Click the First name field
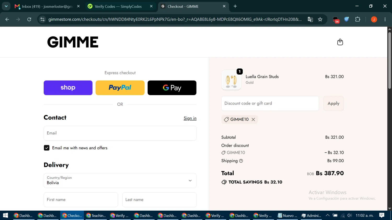The width and height of the screenshot is (392, 220). click(x=81, y=200)
